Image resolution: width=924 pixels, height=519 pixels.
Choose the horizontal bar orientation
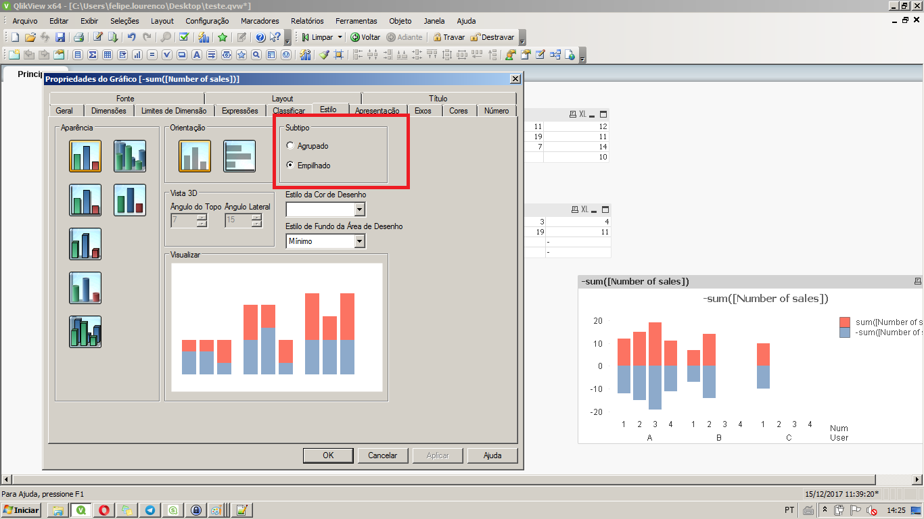coord(239,156)
